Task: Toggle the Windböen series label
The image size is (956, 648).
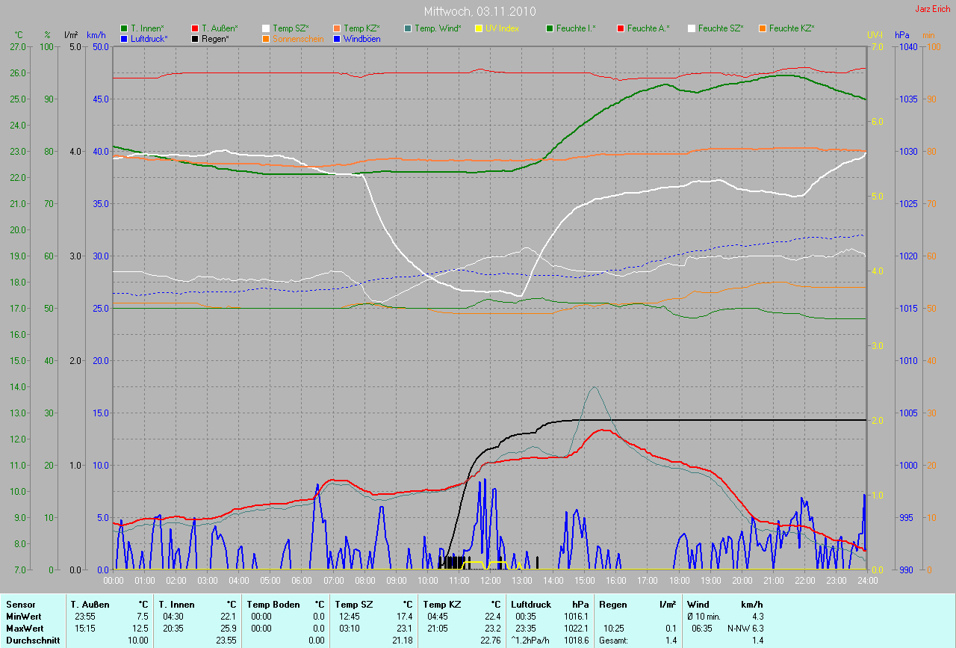Action: pos(361,38)
